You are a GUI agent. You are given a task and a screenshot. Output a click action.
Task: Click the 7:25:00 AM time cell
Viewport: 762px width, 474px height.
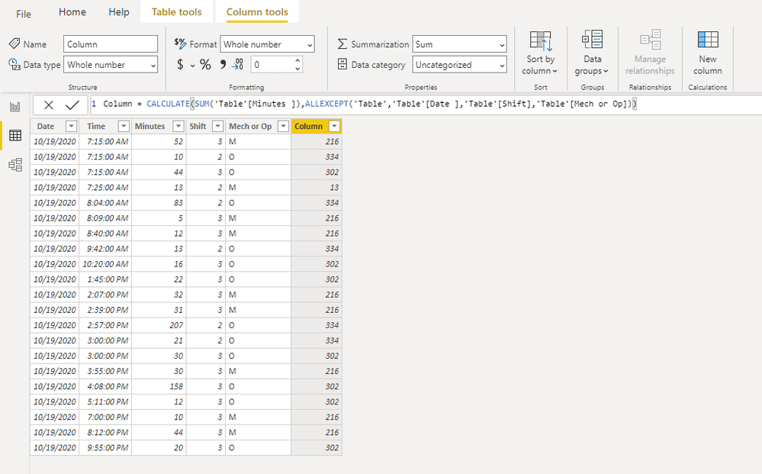(x=105, y=188)
